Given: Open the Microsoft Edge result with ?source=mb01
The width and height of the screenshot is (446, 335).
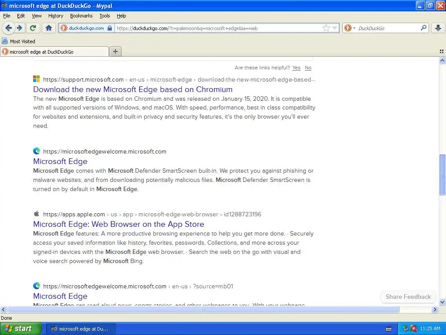Looking at the screenshot, I should (x=60, y=296).
